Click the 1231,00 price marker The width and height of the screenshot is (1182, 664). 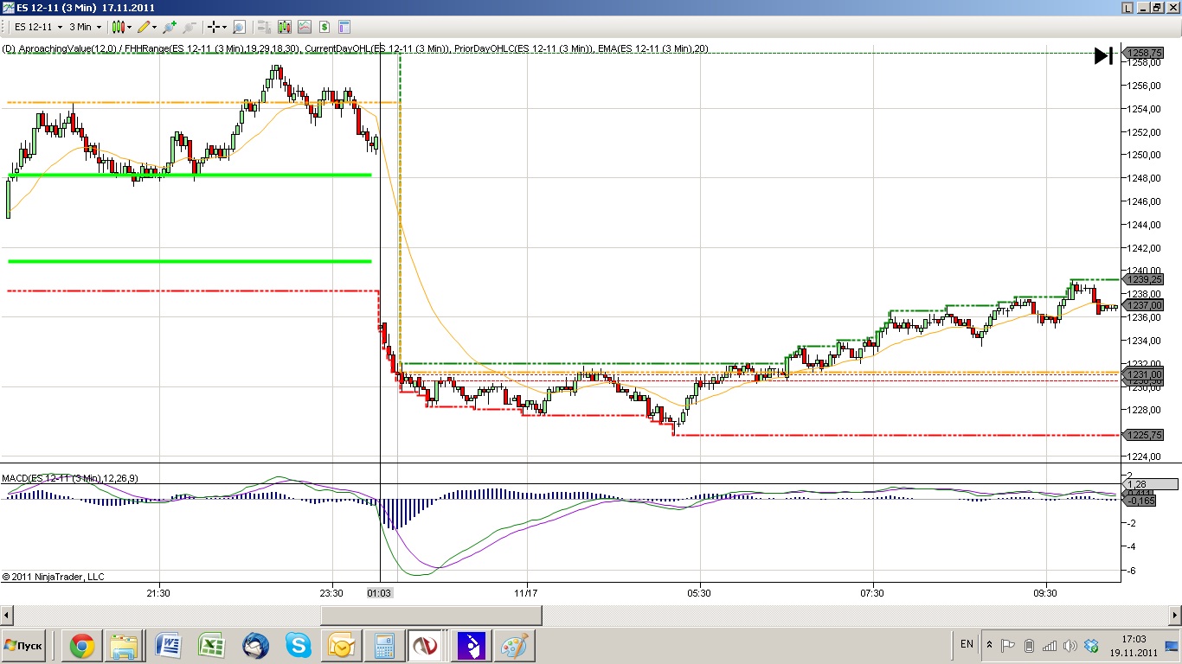tap(1143, 374)
